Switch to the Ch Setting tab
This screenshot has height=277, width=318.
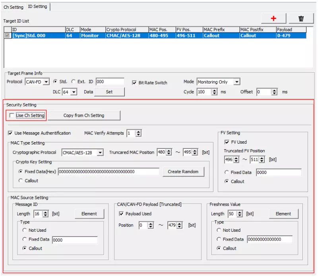point(14,7)
